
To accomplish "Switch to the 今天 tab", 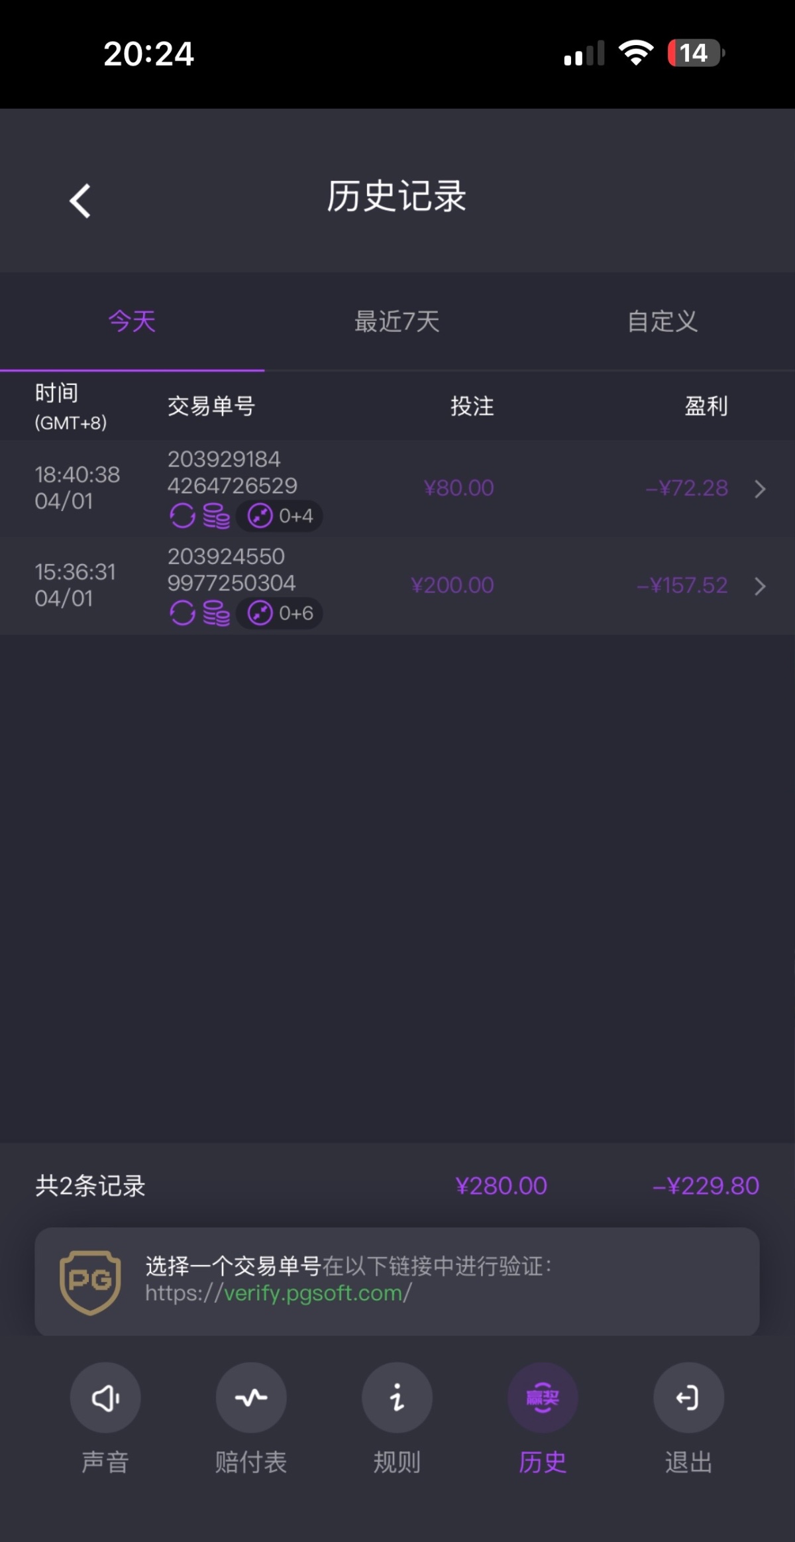I will click(132, 321).
